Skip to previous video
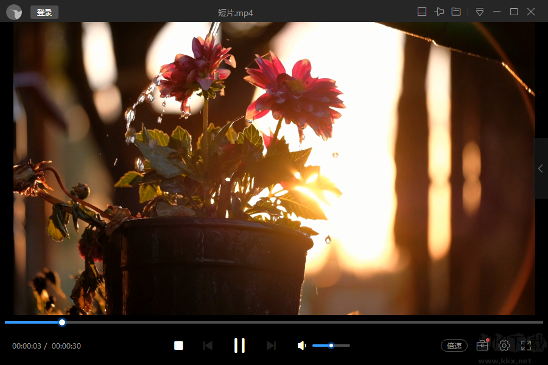548x365 pixels. 208,346
